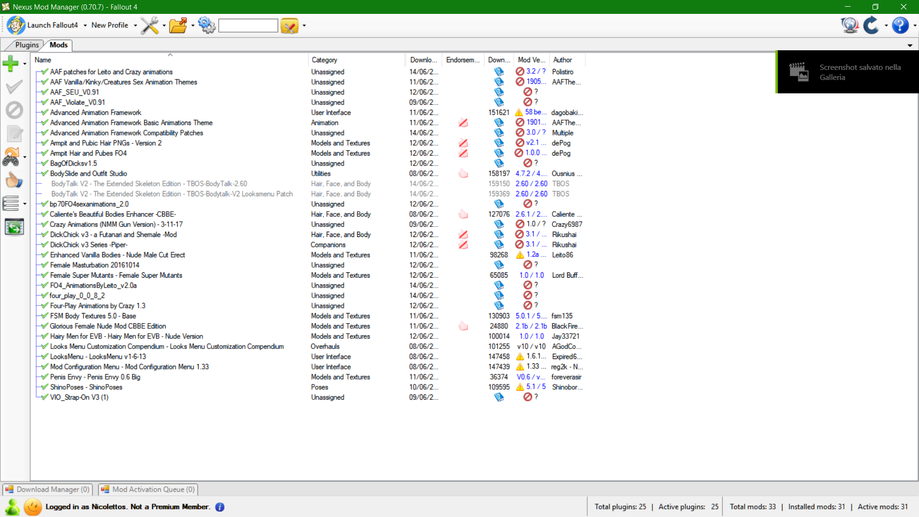Open the Download Manager (0) tab
This screenshot has width=919, height=517.
(48, 489)
